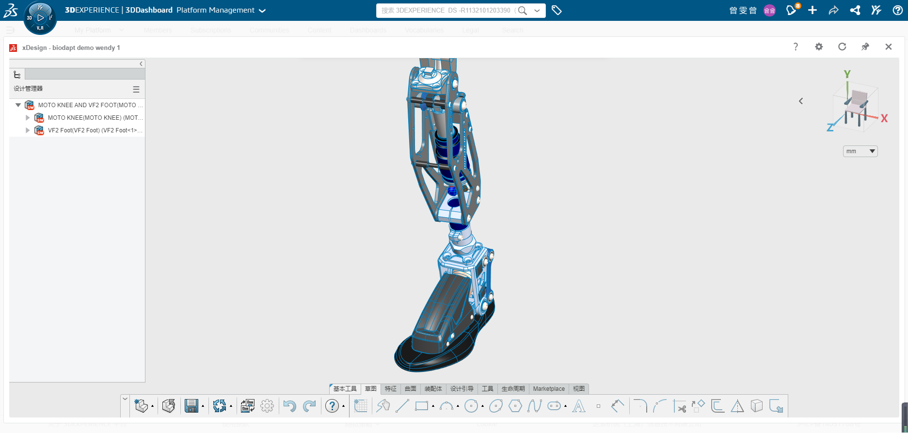Select the Line sketch tool
Viewport: 908px width, 433px height.
pyautogui.click(x=402, y=406)
